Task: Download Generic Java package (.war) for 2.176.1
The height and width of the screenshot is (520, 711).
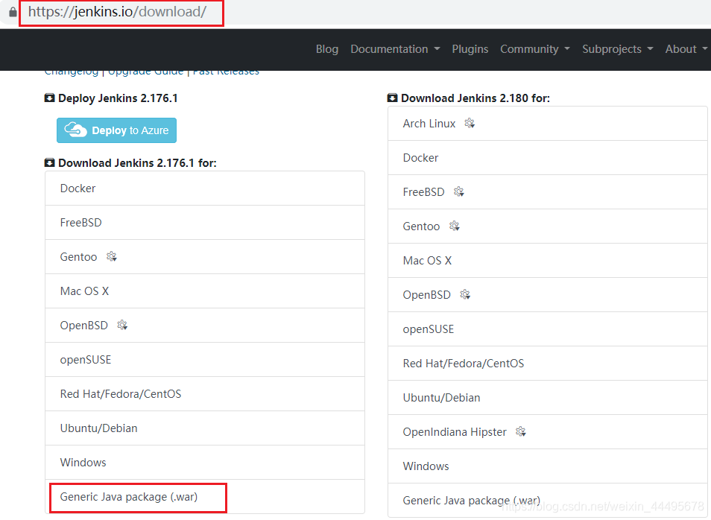Action: [205, 497]
